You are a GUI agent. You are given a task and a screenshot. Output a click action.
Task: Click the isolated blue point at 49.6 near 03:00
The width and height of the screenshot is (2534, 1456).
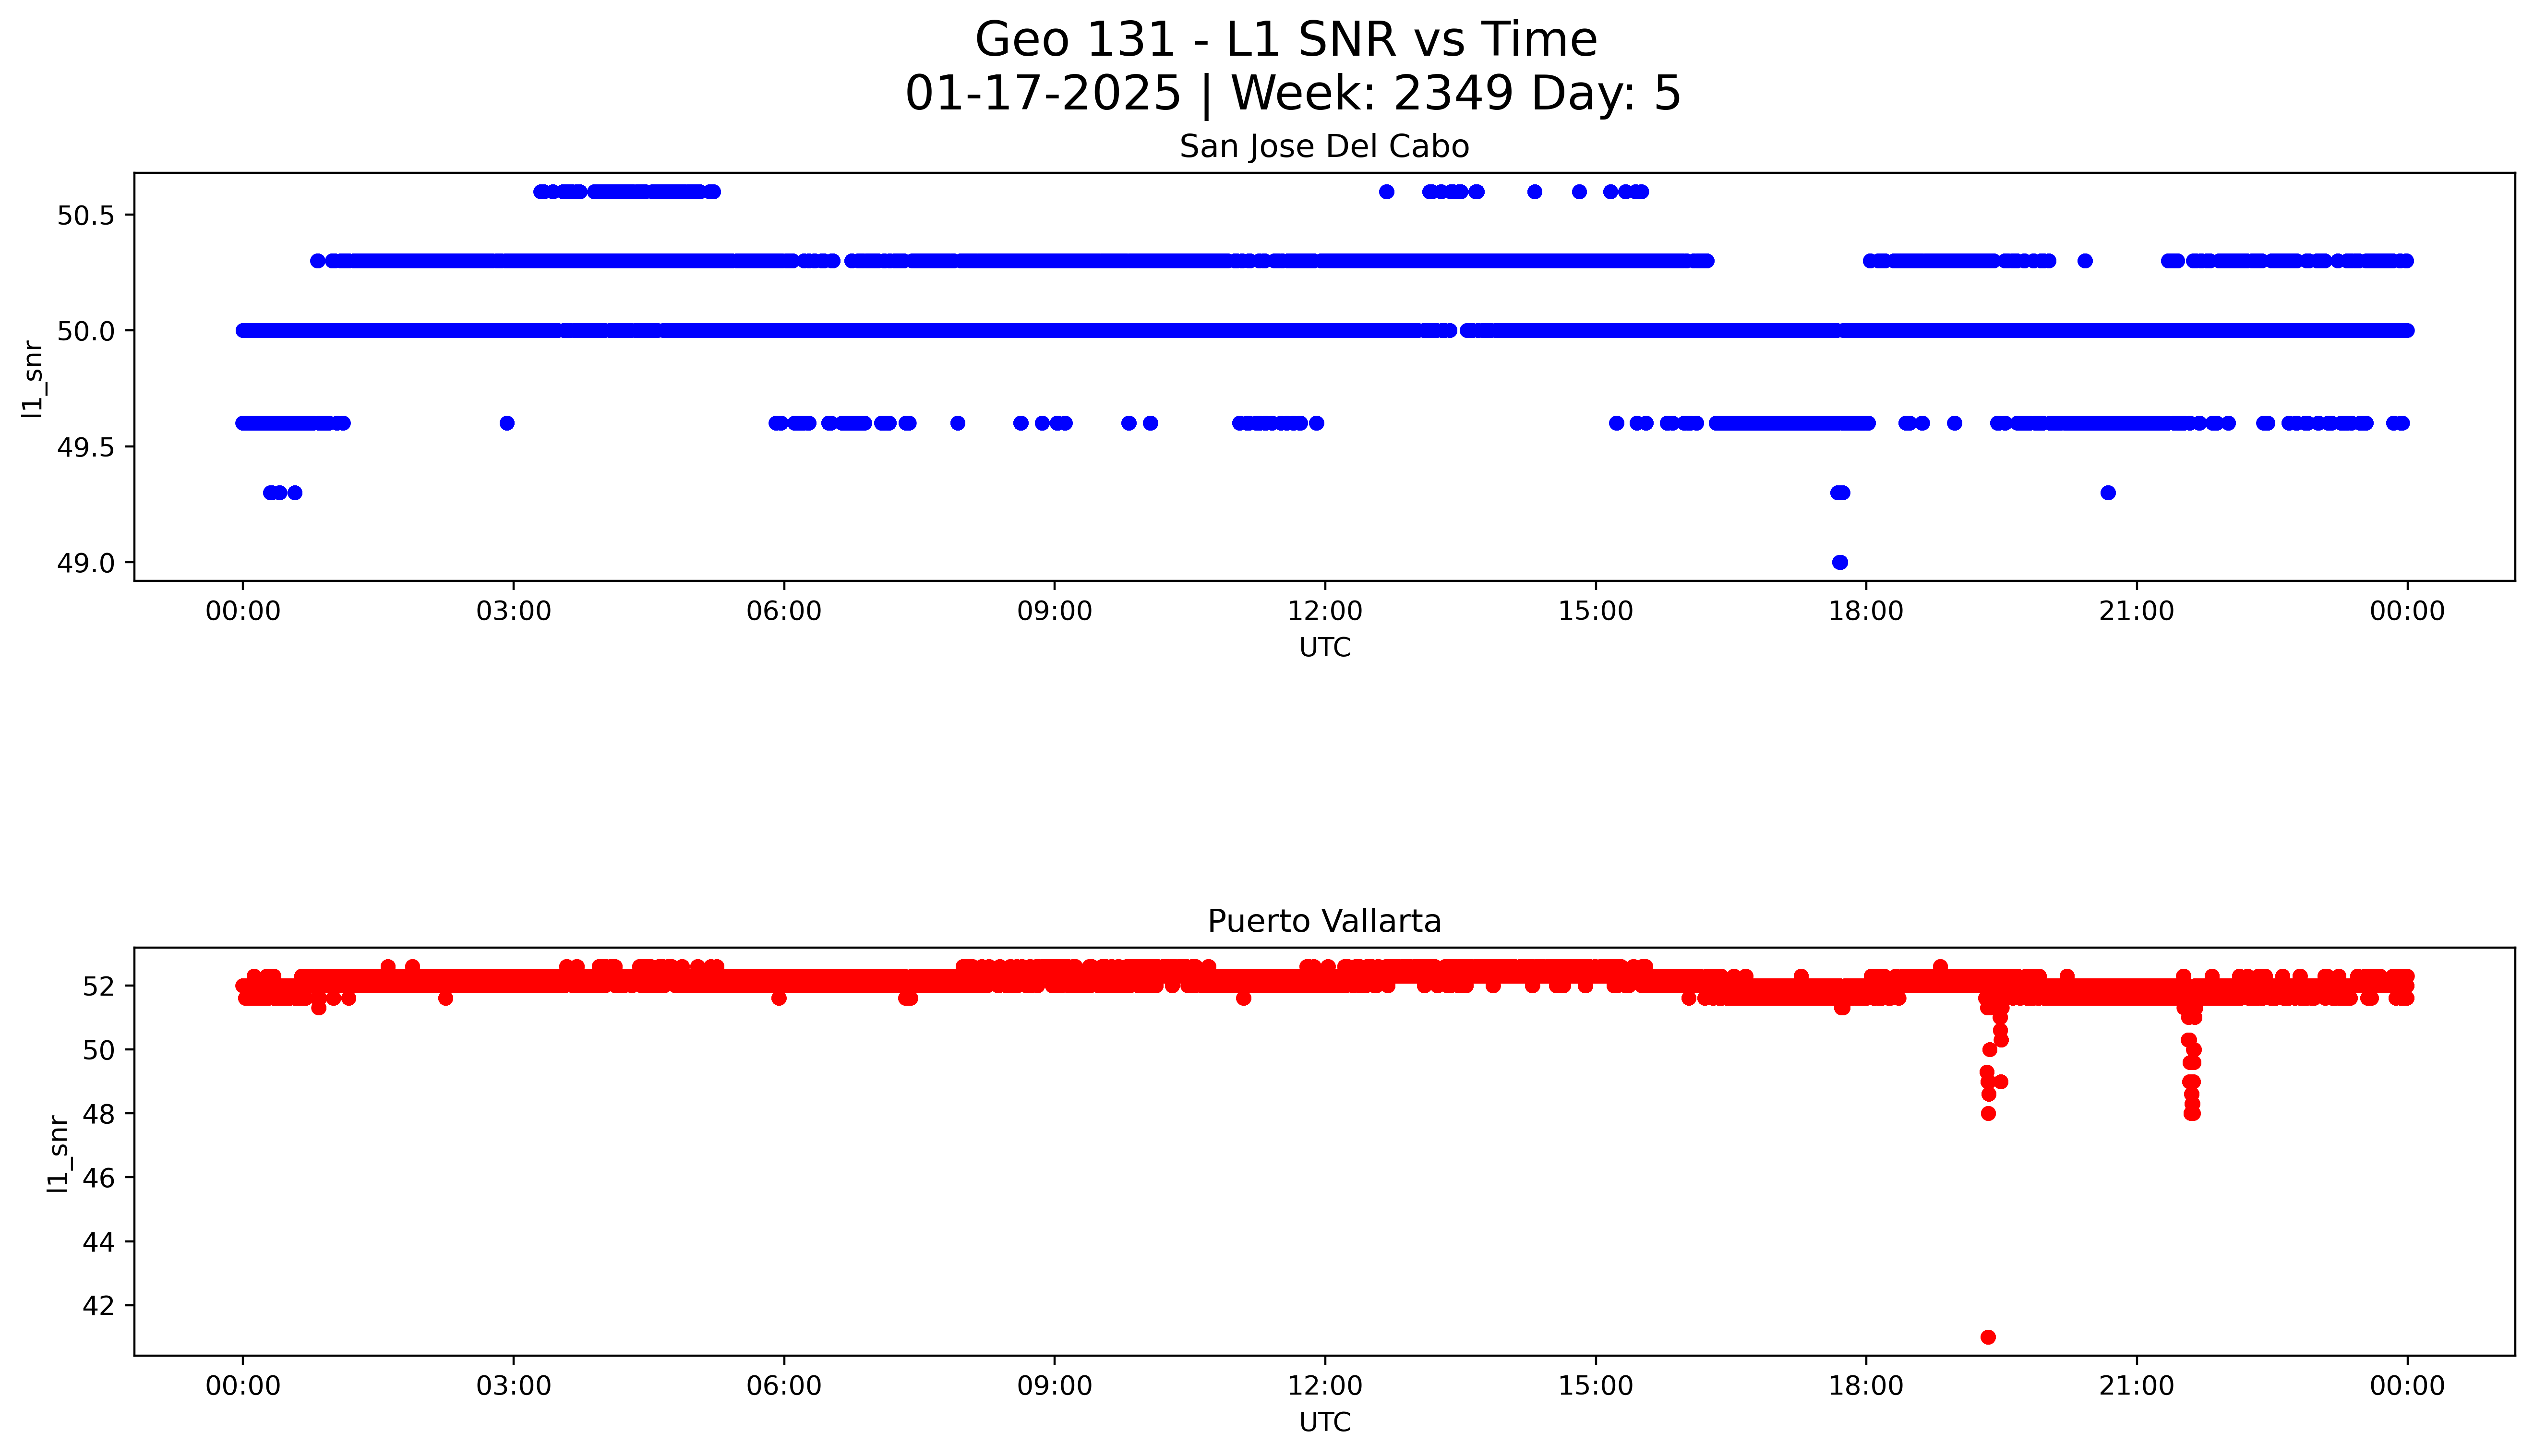tap(507, 423)
